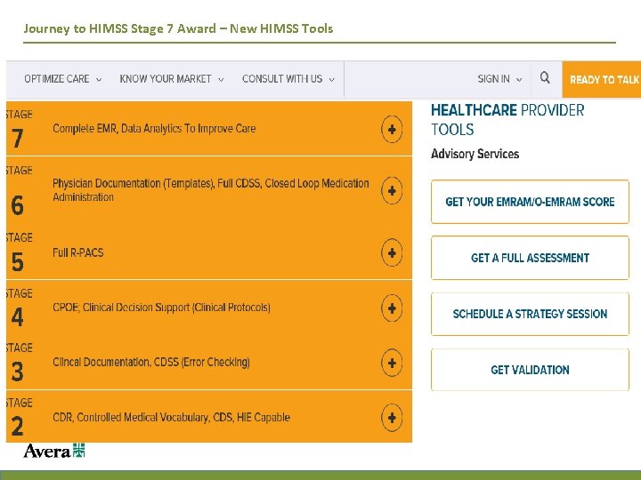Click Get A Full Assessment button

coord(530,258)
